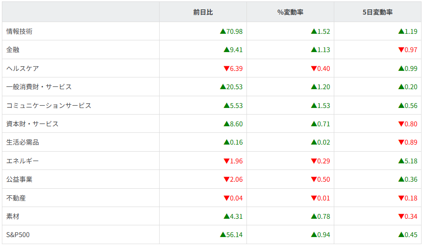This screenshot has width=423, height=246.
Task: Click the red down arrow beside 0.18
Action: pos(401,198)
